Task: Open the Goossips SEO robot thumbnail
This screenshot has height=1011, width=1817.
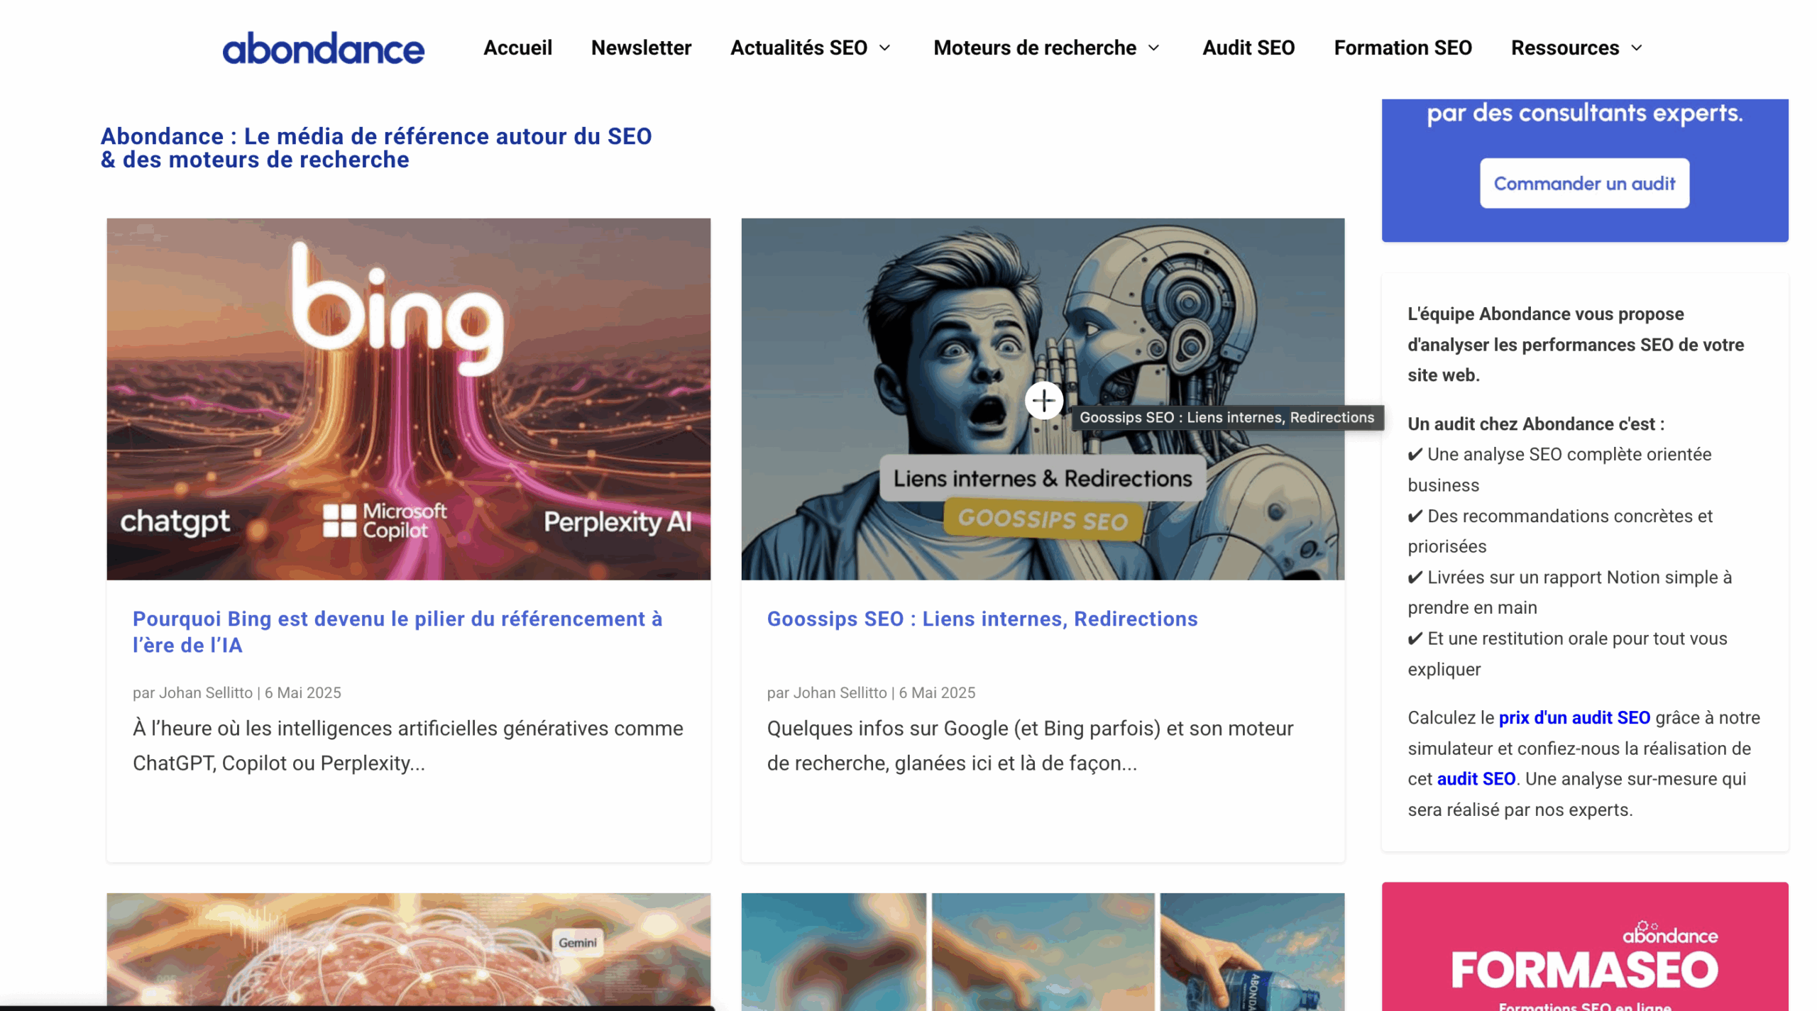Action: click(x=1042, y=399)
